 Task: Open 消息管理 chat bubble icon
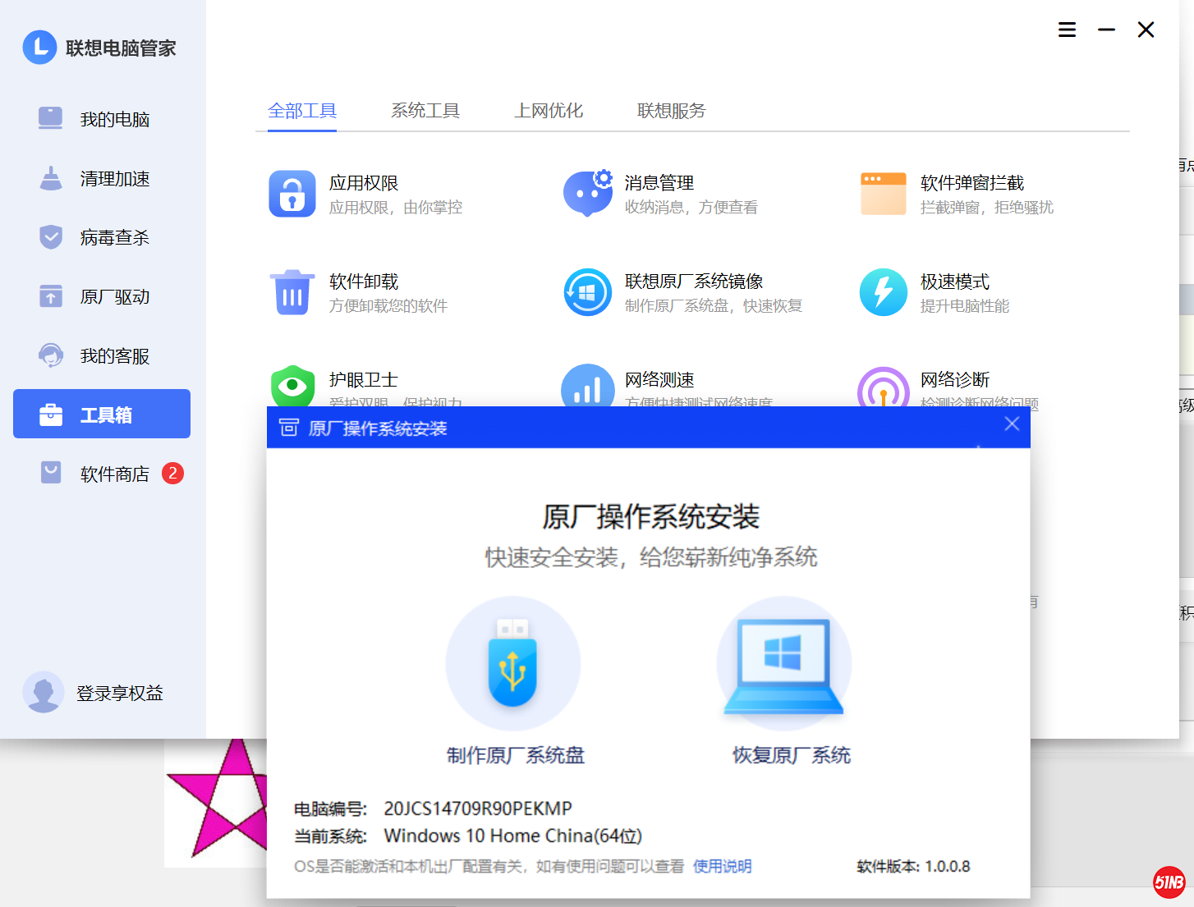tap(587, 194)
